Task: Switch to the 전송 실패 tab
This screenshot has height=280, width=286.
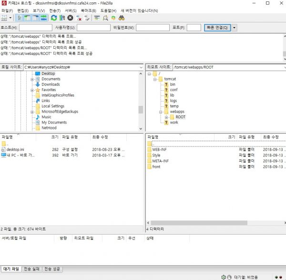Action: pyautogui.click(x=31, y=269)
